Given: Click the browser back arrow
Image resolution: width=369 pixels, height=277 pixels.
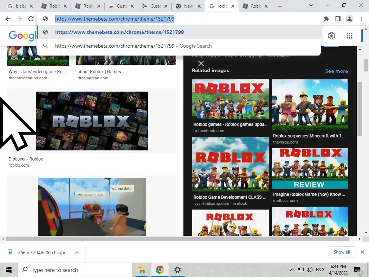Looking at the screenshot, I should [x=8, y=19].
